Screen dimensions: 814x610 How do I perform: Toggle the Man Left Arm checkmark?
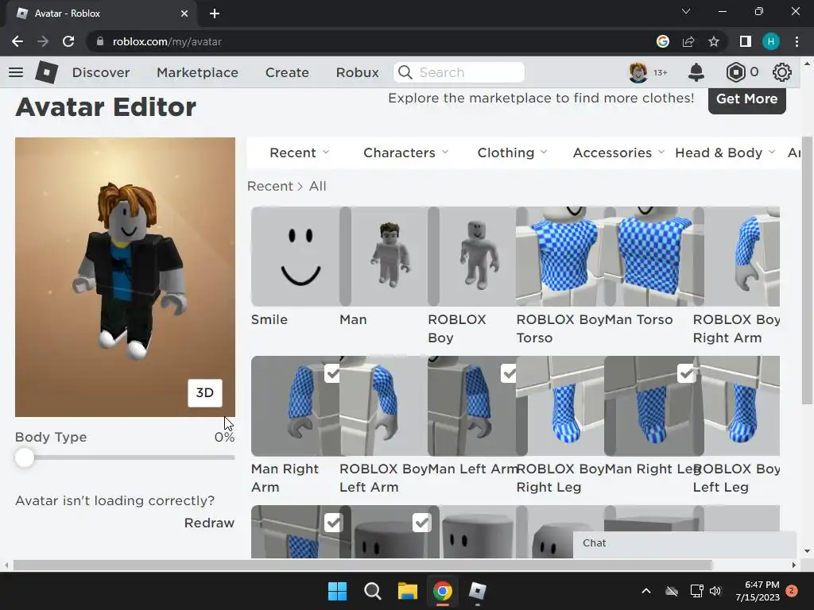coord(509,373)
